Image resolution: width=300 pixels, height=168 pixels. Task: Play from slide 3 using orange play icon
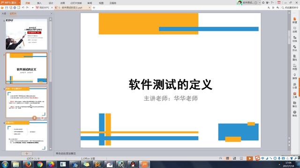coord(34,118)
